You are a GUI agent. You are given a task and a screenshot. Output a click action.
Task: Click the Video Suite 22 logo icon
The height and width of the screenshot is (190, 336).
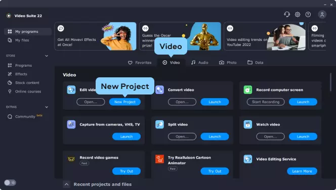(9, 16)
